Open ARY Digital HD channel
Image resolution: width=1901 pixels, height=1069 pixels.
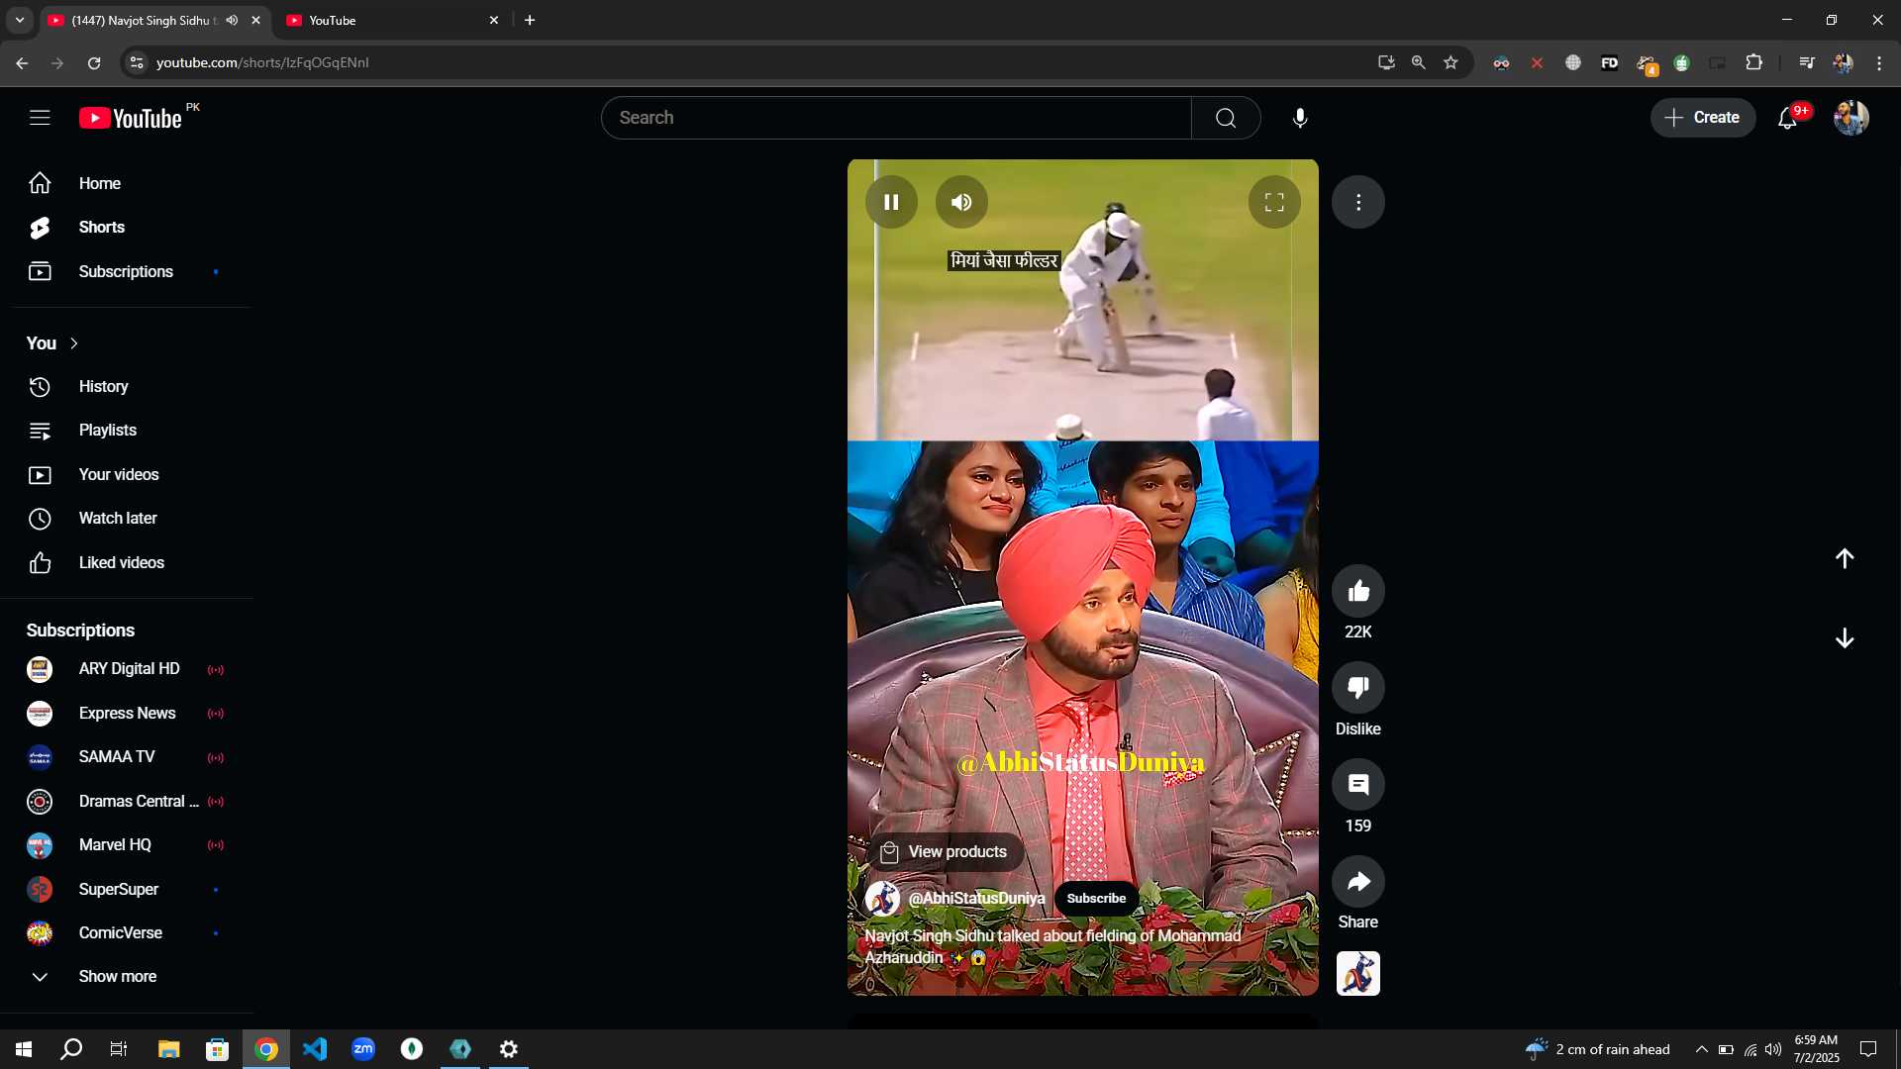tap(127, 669)
